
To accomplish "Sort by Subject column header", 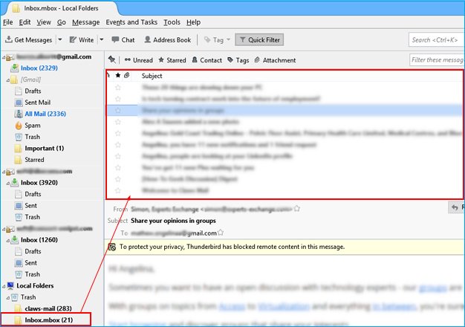I will coord(152,76).
